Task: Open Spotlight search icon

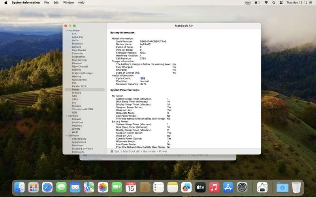Action: pyautogui.click(x=274, y=3)
